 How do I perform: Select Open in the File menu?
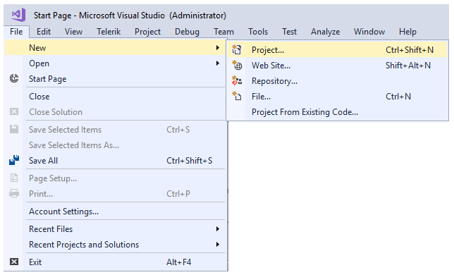pyautogui.click(x=115, y=63)
